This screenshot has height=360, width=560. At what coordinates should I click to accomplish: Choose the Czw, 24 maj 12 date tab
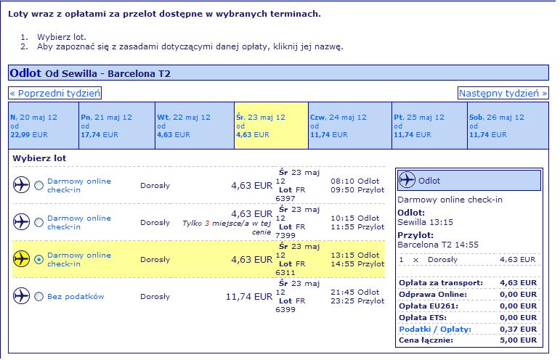pyautogui.click(x=350, y=126)
